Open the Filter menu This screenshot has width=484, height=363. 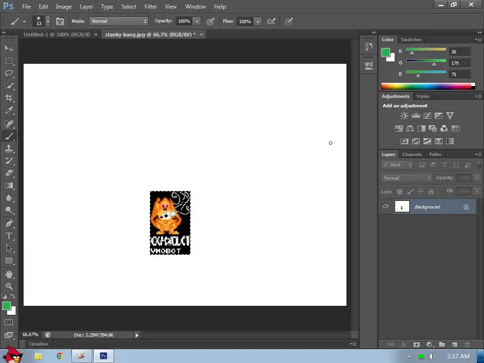click(151, 7)
